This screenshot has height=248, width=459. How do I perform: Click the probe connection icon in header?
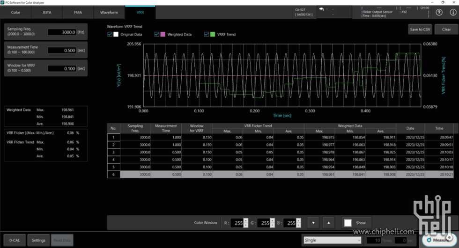[321, 9]
